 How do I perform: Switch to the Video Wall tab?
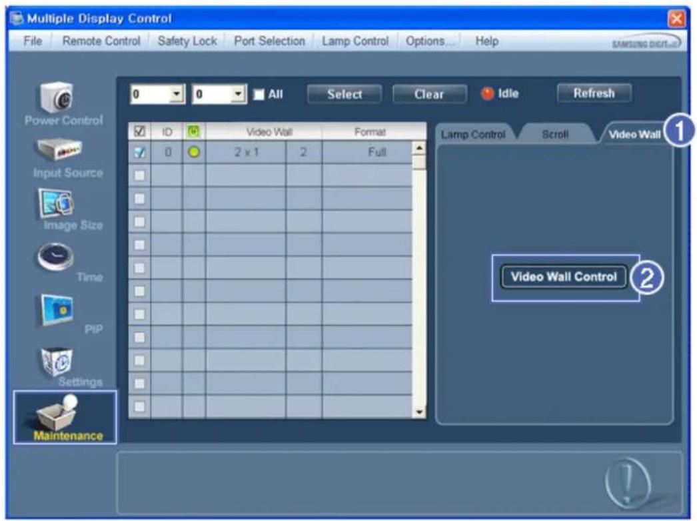634,134
